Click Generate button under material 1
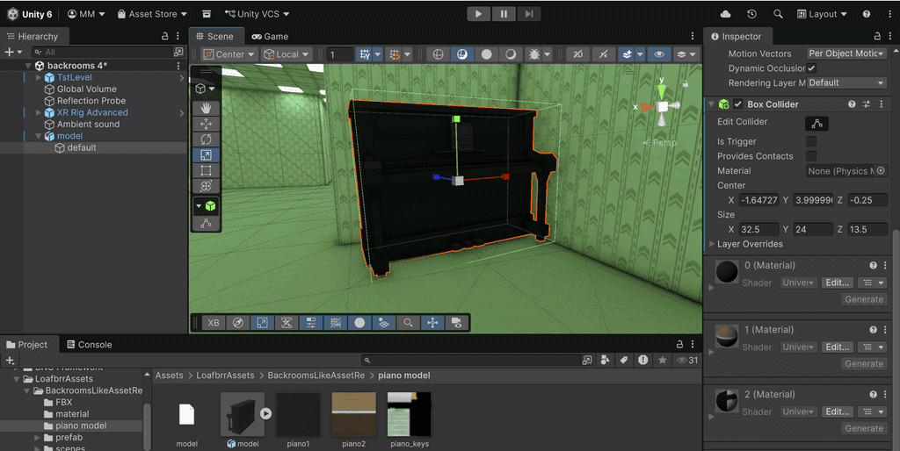 click(x=864, y=363)
